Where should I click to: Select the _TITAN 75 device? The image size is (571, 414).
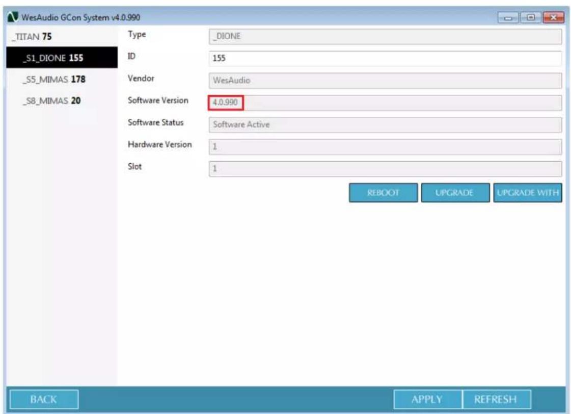click(x=62, y=36)
